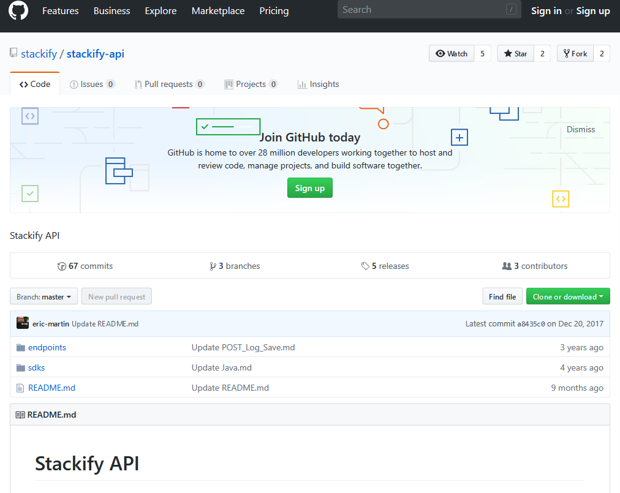View the 5 releases link
The height and width of the screenshot is (493, 620).
click(385, 266)
